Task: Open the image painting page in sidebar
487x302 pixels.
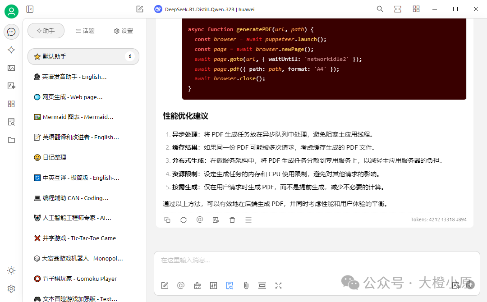Action: [11, 68]
